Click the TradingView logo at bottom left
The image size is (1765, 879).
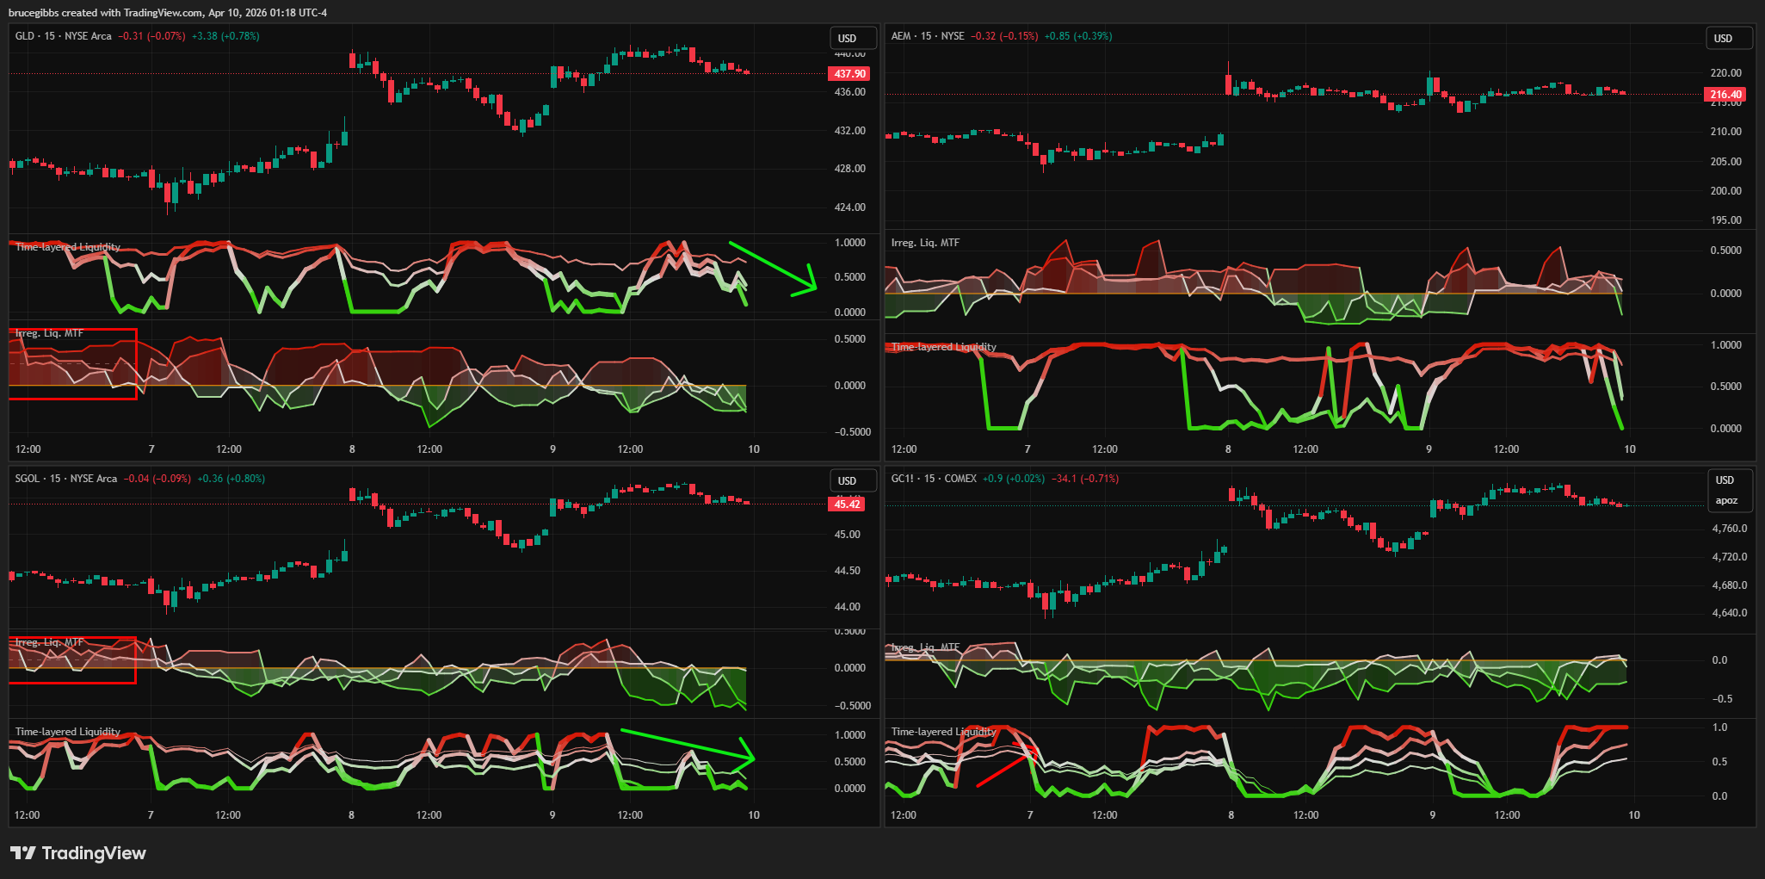(78, 853)
